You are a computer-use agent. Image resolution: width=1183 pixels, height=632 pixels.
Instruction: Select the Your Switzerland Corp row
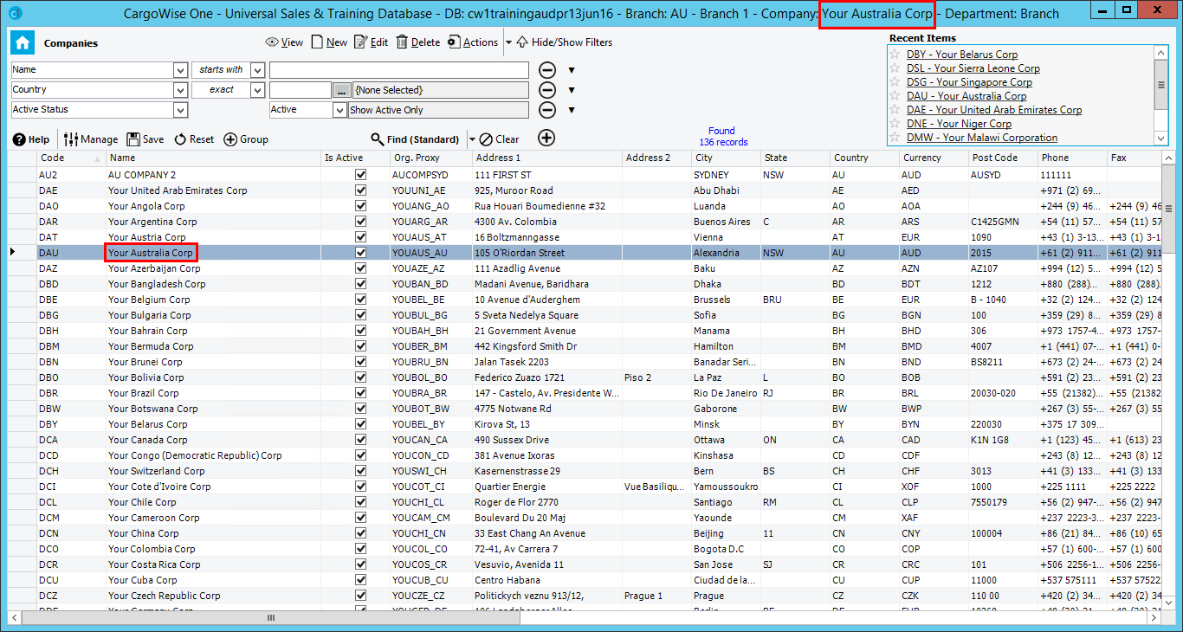(x=586, y=471)
